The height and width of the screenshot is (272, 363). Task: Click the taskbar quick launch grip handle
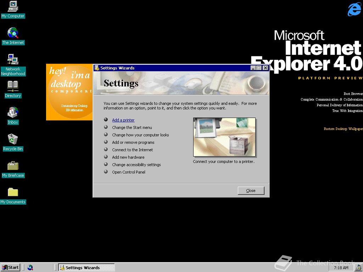click(x=23, y=268)
